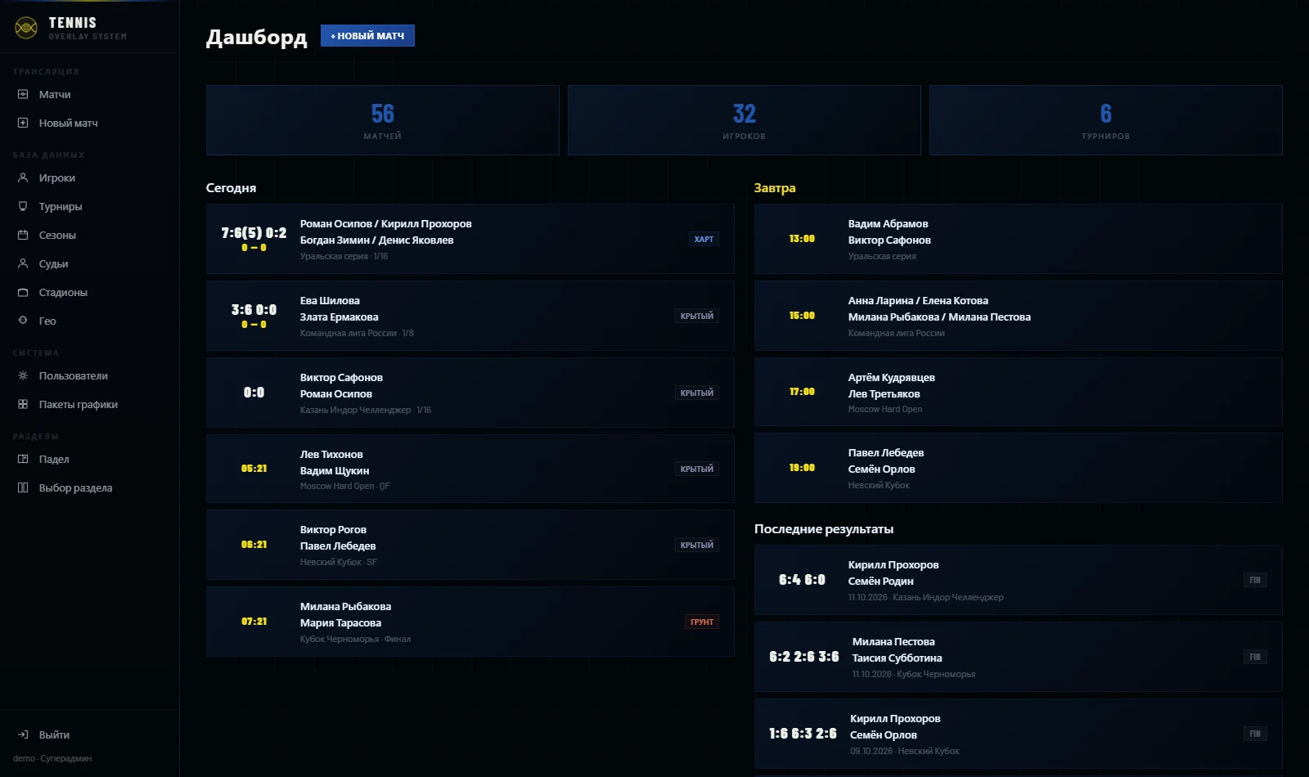Select Виктор Рогов vs Павел Лебедев match
Screen dimensions: 1309x777
point(470,545)
